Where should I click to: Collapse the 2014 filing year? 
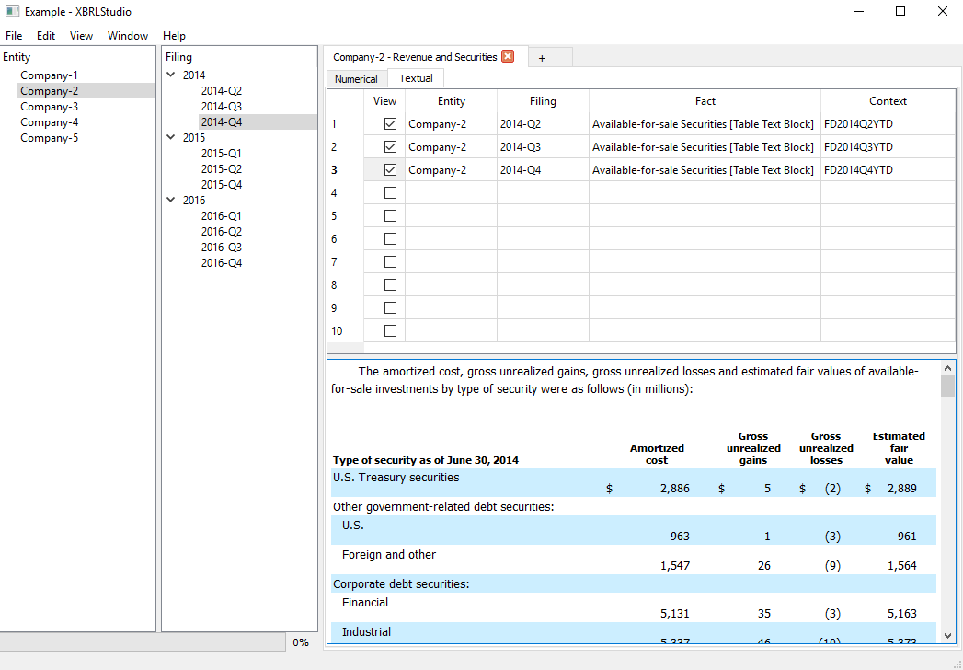coord(171,75)
